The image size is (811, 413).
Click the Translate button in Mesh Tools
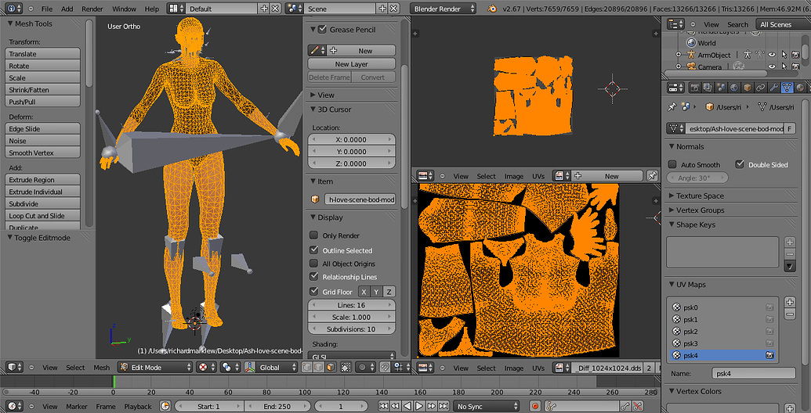click(43, 54)
